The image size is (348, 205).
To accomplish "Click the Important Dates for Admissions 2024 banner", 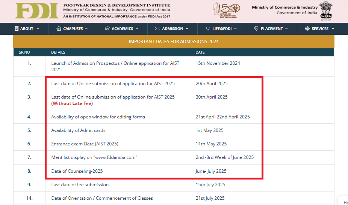I will click(x=174, y=41).
